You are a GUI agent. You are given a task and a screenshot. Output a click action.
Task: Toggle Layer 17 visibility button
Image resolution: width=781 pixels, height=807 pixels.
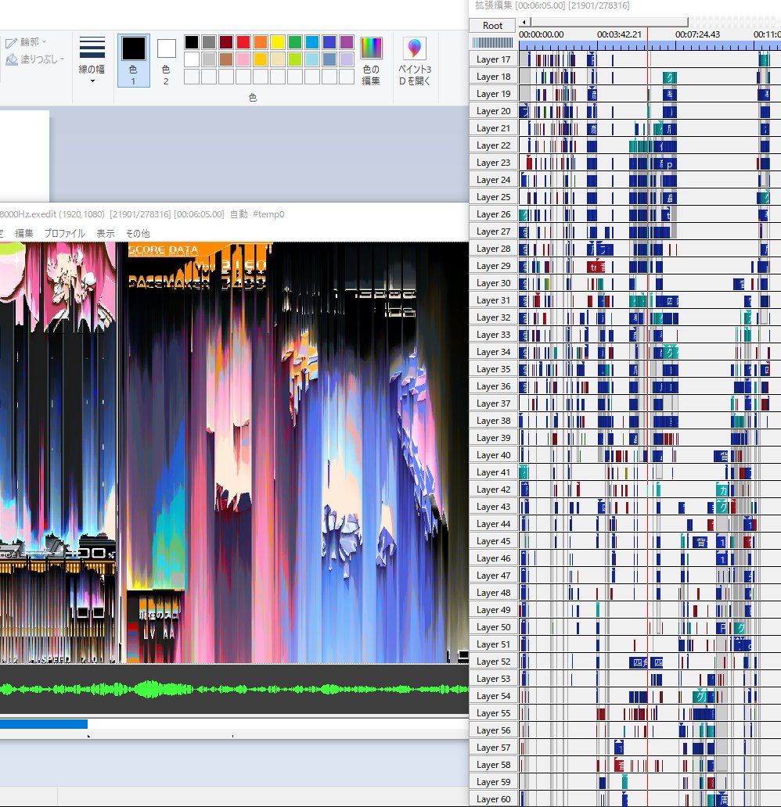click(492, 59)
